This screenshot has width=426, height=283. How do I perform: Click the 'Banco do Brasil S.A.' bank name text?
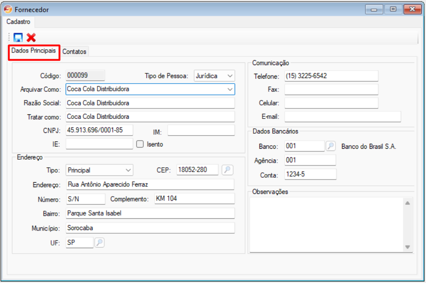point(369,146)
